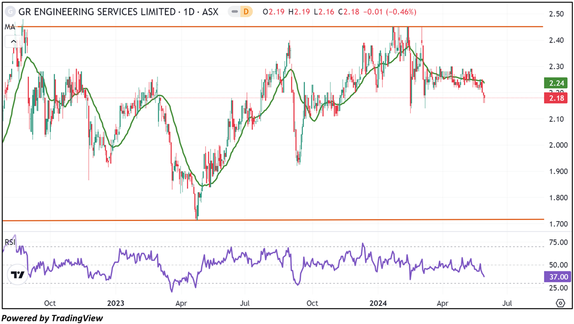This screenshot has width=574, height=324.
Task: Click the 2.40 price axis label
Action: (x=557, y=40)
